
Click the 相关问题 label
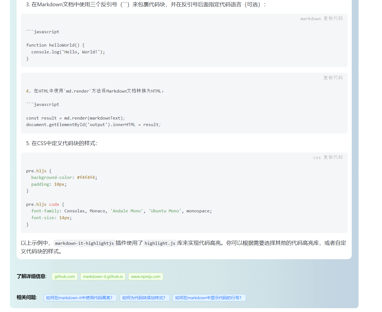click(26, 298)
